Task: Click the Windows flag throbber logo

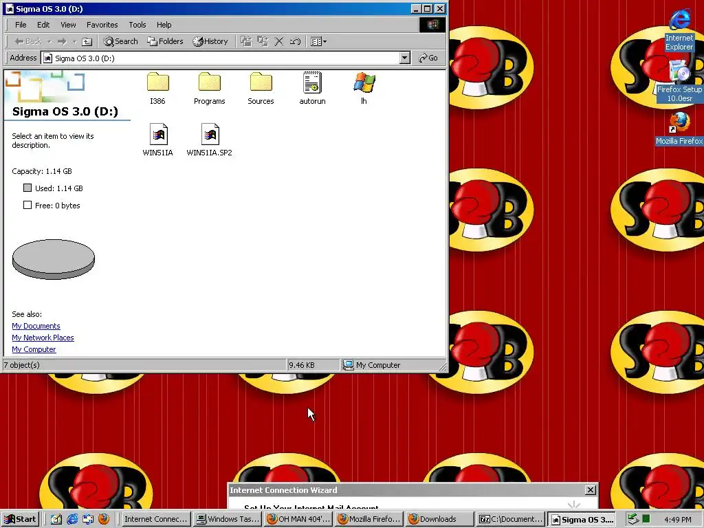Action: click(432, 25)
